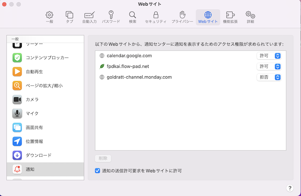Click the 画面共有 screen sharing icon
This screenshot has width=301, height=196.
(17, 127)
